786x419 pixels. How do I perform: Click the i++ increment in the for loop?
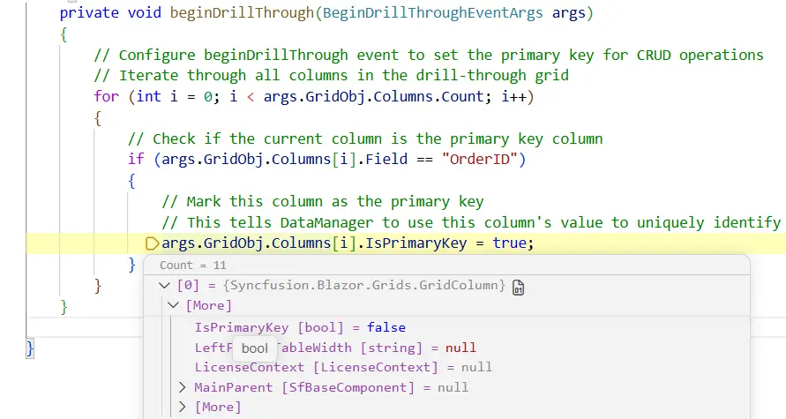tap(513, 96)
